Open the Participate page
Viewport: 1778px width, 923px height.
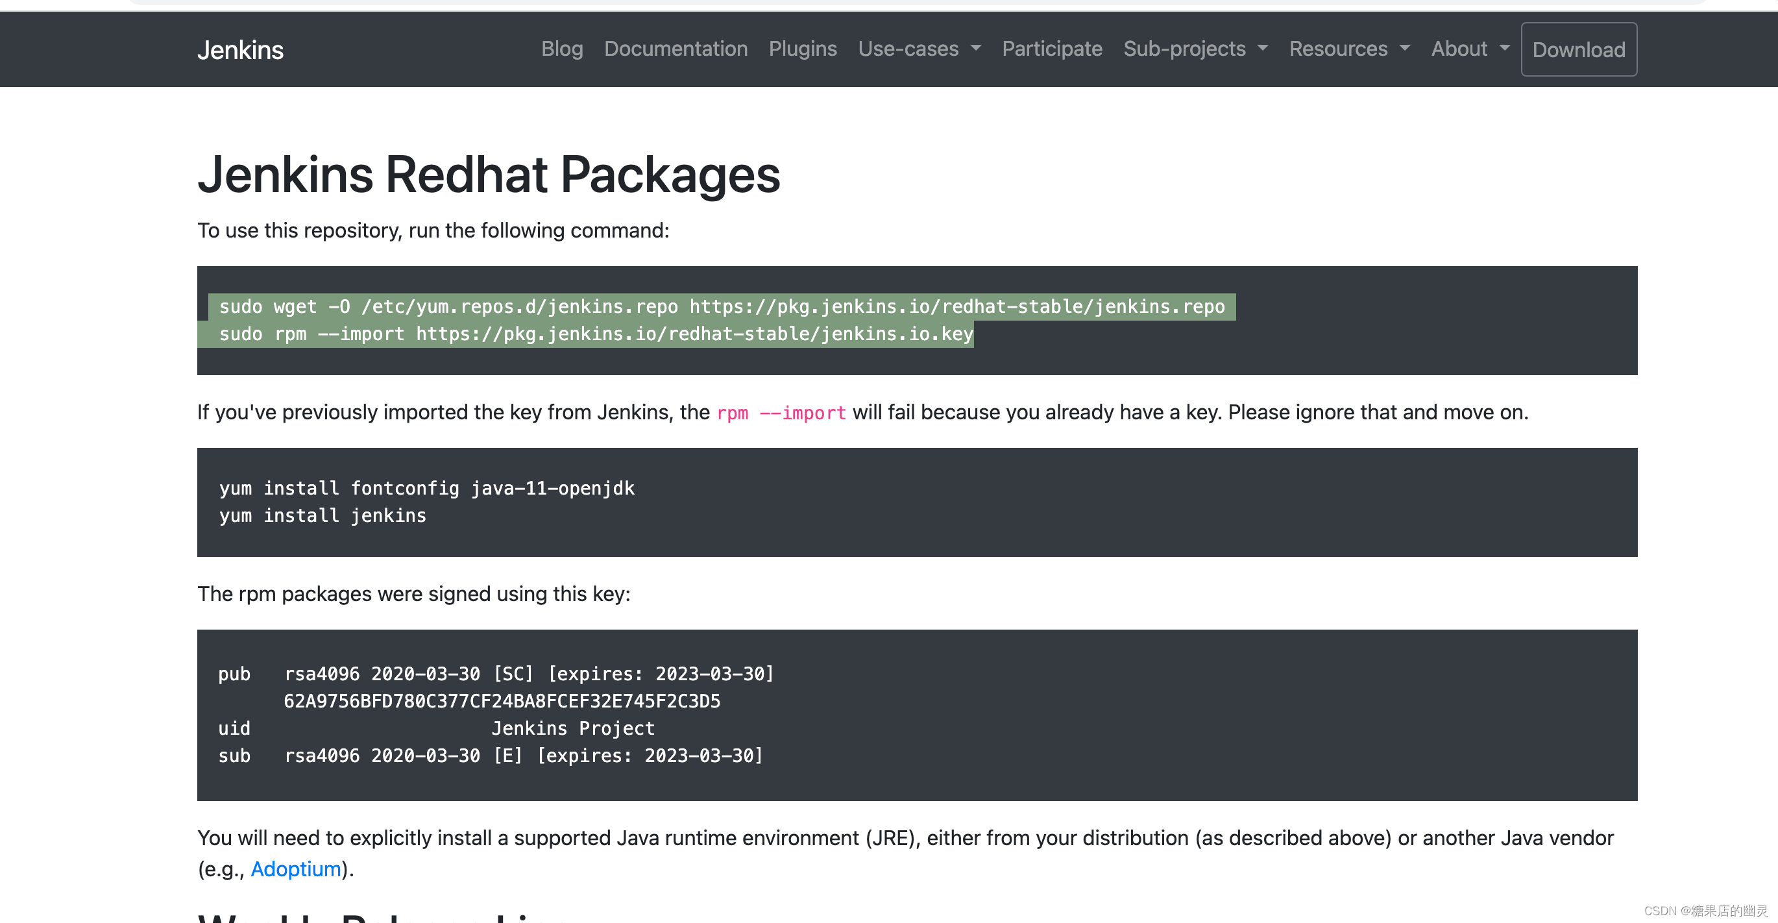coord(1052,48)
